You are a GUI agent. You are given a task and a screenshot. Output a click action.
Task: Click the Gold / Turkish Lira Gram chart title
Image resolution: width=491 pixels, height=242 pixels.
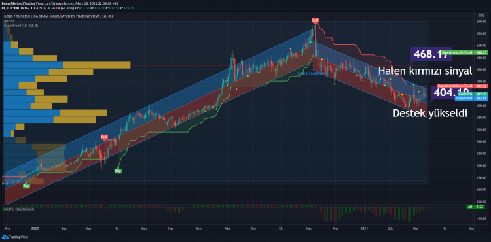tap(58, 16)
